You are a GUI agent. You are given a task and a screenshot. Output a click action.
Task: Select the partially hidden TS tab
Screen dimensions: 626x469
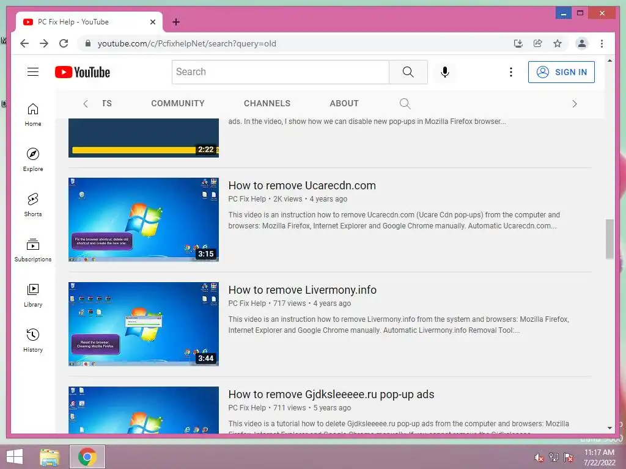(106, 103)
